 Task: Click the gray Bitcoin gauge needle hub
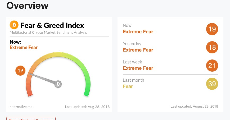tap(58, 84)
